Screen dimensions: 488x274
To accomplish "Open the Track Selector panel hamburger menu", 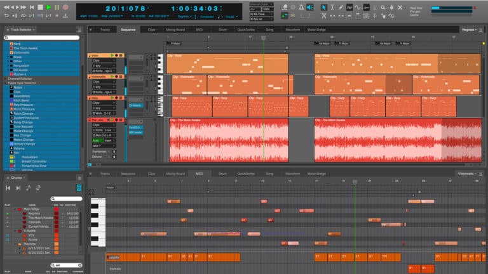I will tap(79, 30).
